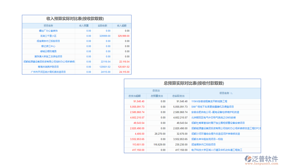This screenshot has width=281, height=168.
Task: Click the 收入超额 column header
Action: [x=122, y=25]
